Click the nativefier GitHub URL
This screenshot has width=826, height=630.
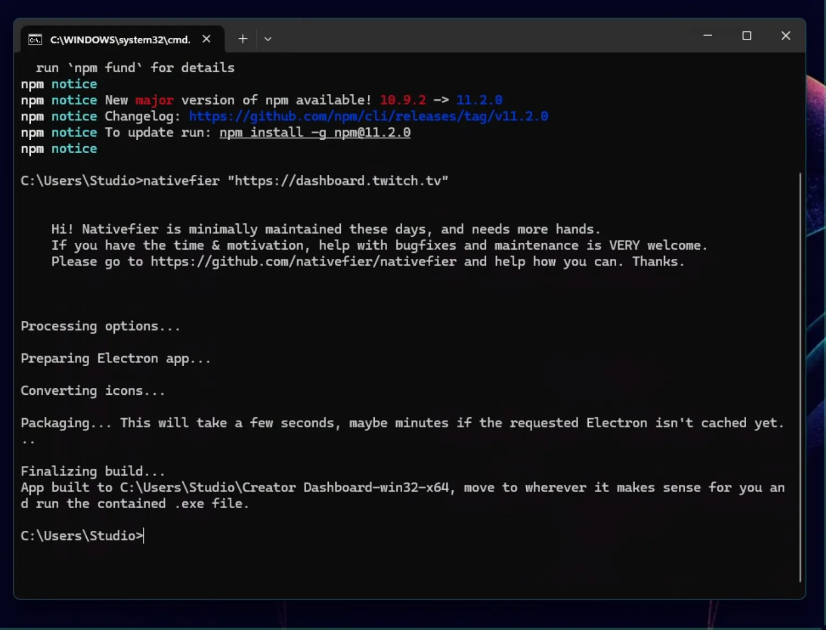pyautogui.click(x=304, y=262)
